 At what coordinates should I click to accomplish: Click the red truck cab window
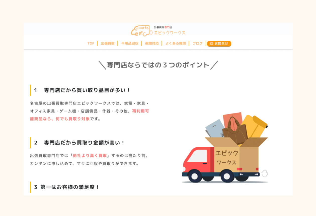197,156
